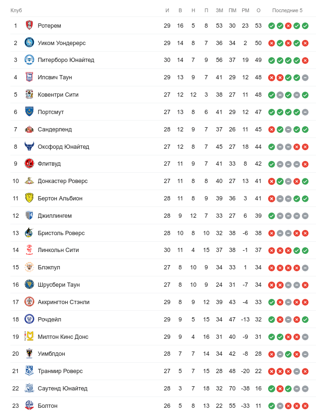Click the Питерборо Юнайтед club logo
Image resolution: width=316 pixels, height=420 pixels.
pyautogui.click(x=29, y=60)
